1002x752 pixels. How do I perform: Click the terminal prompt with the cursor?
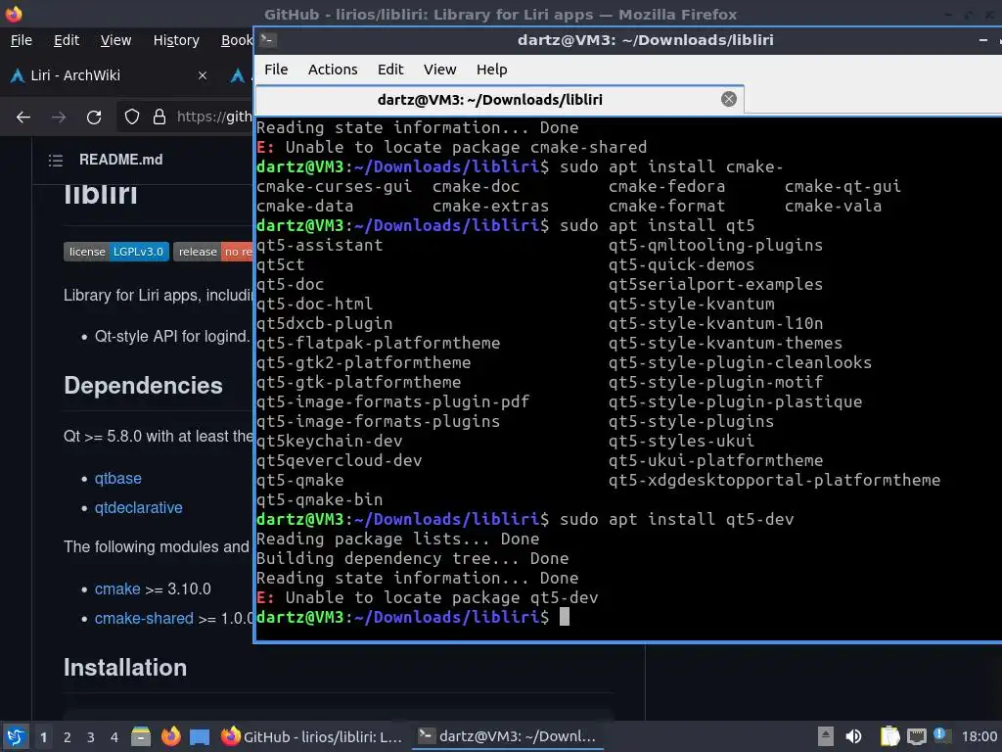413,617
